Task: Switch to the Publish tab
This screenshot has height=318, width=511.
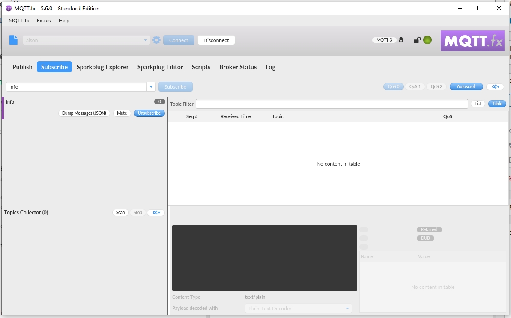Action: (x=22, y=67)
